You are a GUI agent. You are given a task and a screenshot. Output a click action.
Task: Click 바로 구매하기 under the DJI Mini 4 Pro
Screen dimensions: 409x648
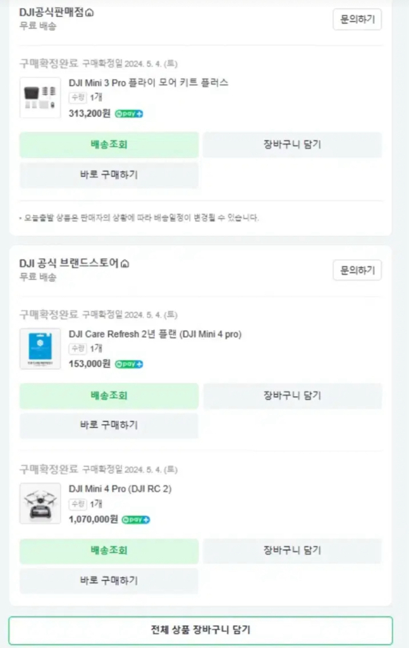point(108,581)
